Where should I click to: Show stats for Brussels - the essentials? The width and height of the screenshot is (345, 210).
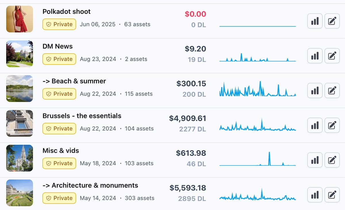(x=315, y=125)
